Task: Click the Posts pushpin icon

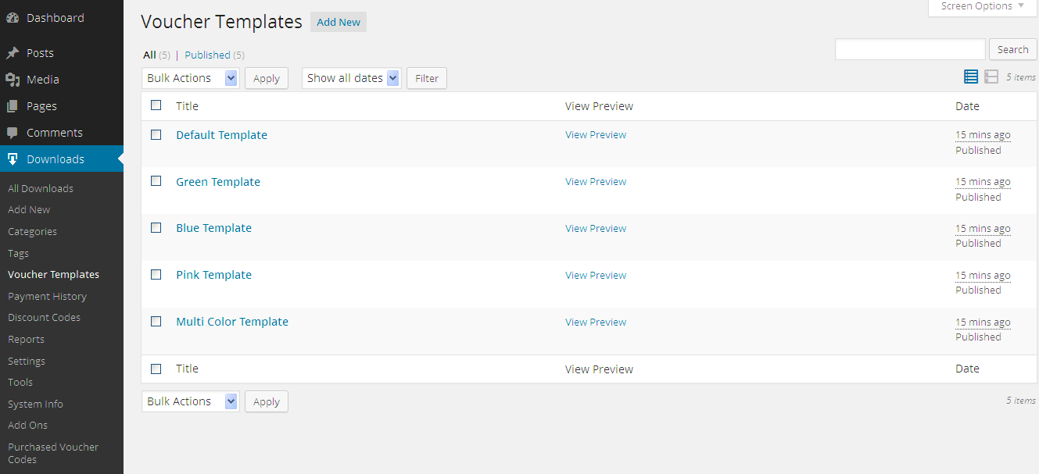Action: (x=13, y=53)
